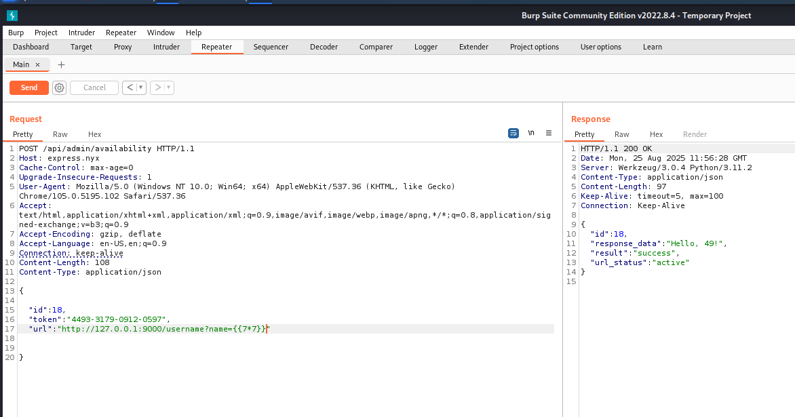The width and height of the screenshot is (795, 417).
Task: Go forward to next request in history
Action: 157,87
